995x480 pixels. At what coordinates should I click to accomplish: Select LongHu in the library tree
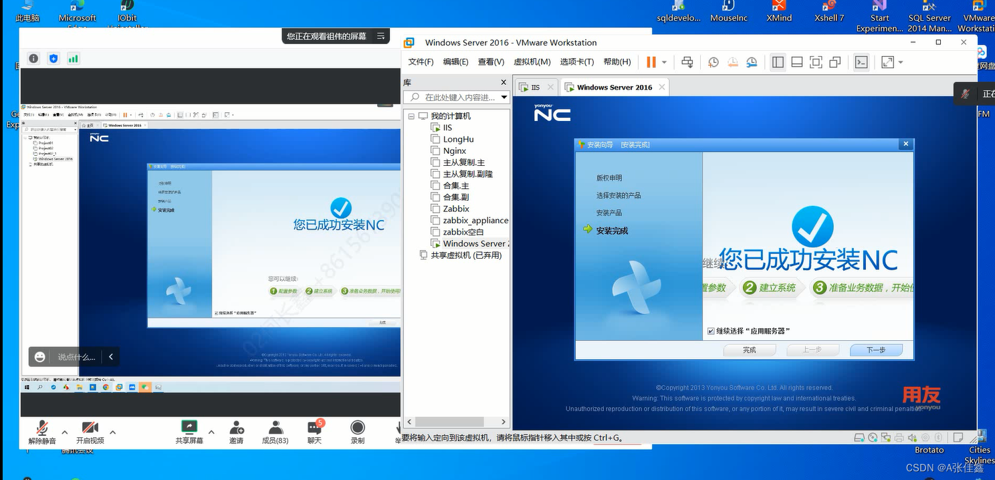pyautogui.click(x=458, y=139)
